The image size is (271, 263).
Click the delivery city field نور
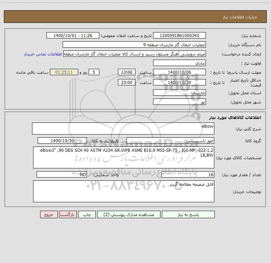pos(179,102)
